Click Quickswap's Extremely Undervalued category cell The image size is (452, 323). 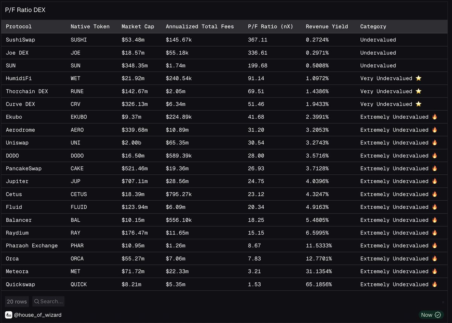(x=399, y=285)
